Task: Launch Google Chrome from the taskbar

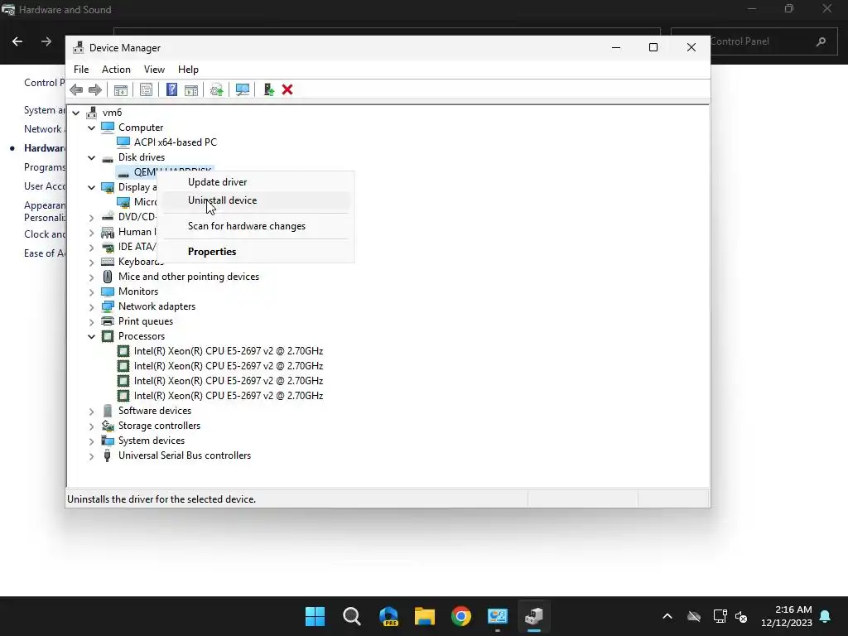Action: (x=460, y=616)
